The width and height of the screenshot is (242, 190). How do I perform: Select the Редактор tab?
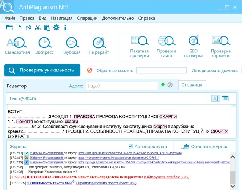[17, 86]
